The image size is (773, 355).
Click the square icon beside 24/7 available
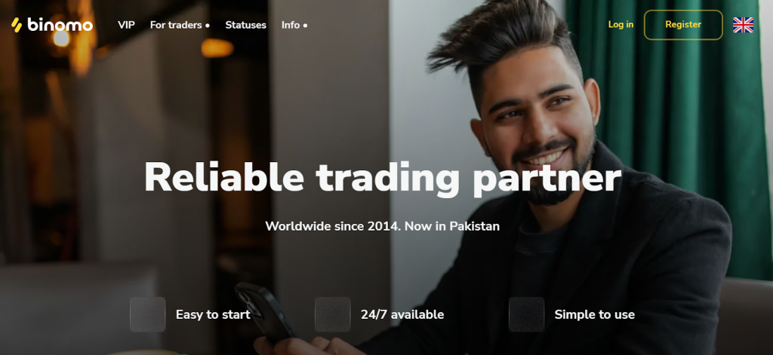point(333,314)
